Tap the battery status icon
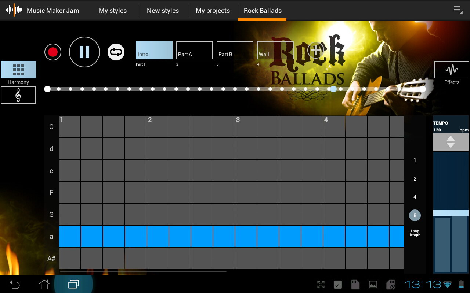470x293 pixels. tap(461, 284)
